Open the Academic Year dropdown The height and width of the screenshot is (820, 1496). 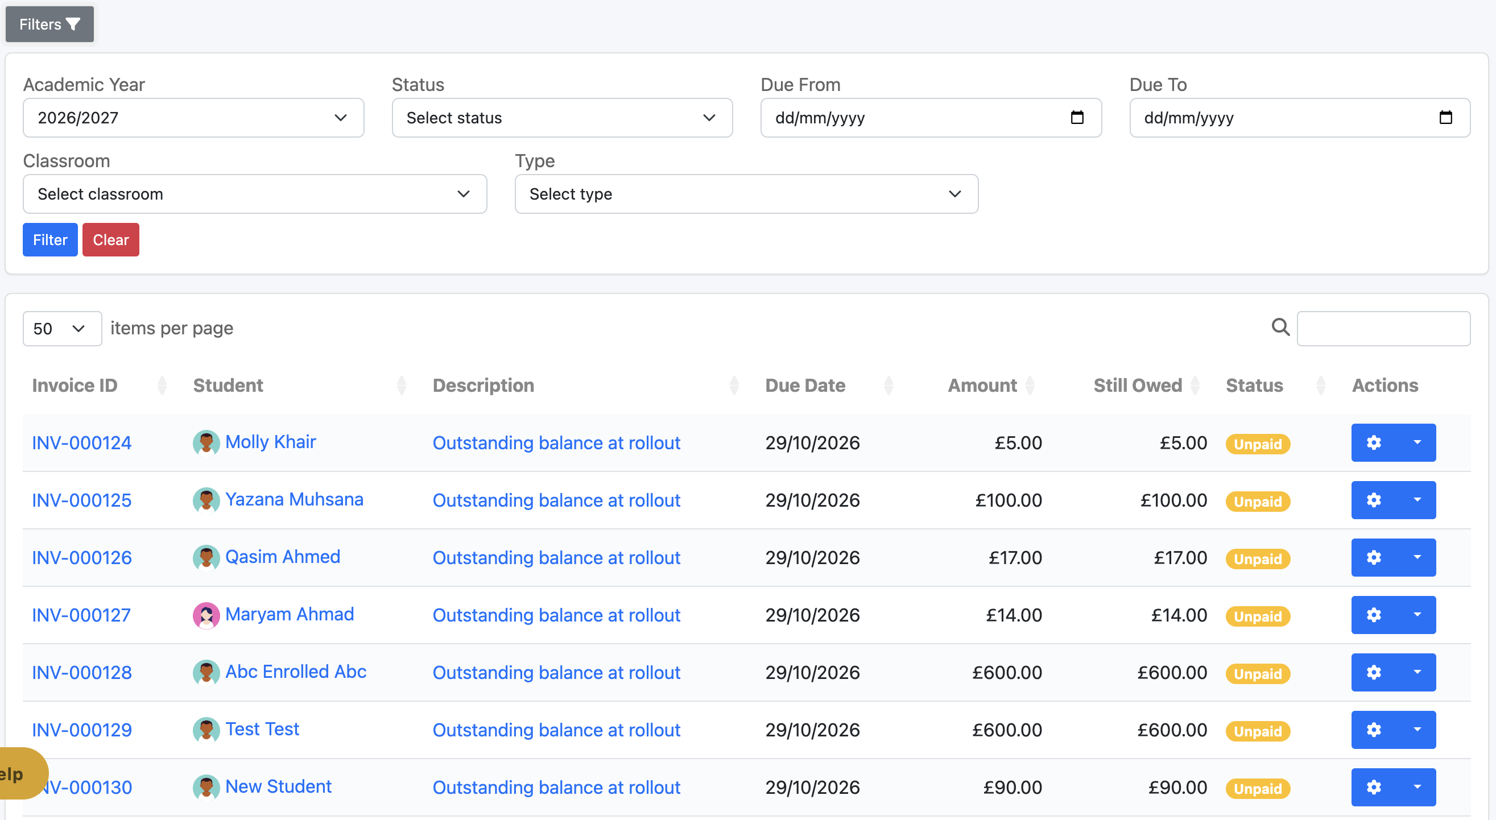point(193,118)
